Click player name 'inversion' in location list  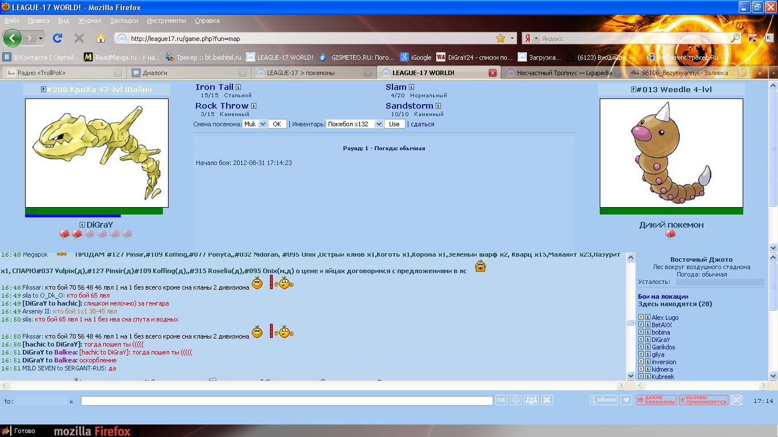(664, 362)
